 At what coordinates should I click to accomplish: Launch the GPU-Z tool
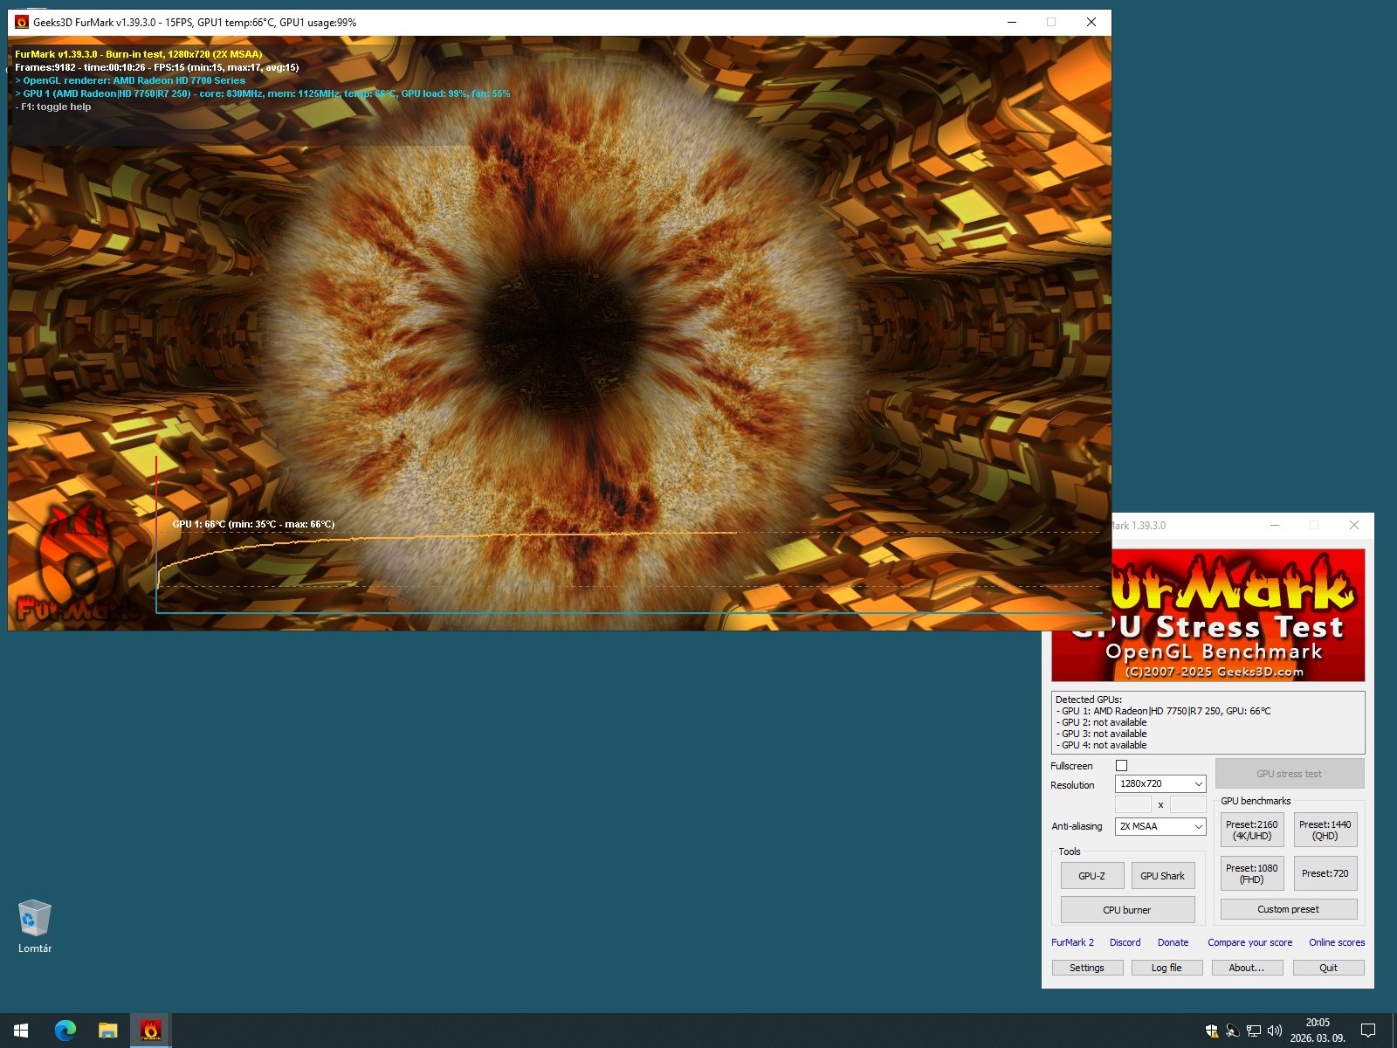(x=1092, y=876)
